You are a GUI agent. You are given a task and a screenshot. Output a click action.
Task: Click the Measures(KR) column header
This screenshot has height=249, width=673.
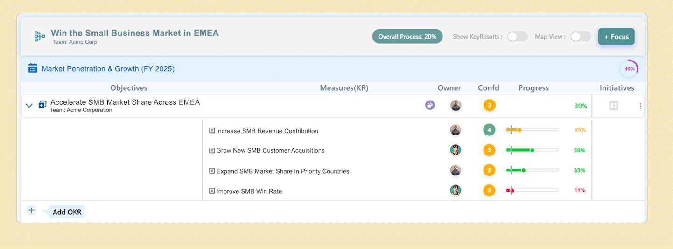341,88
